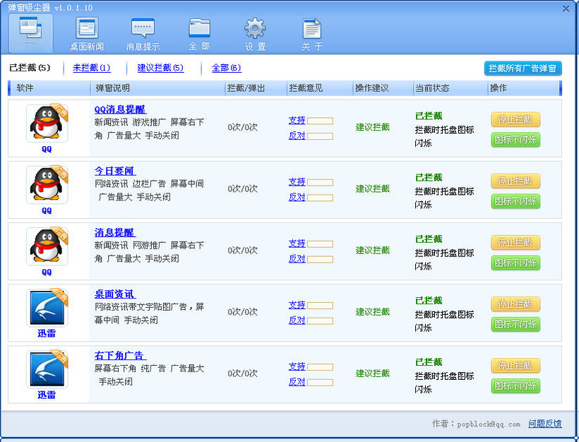Click the QQ penguin icon in 消息提醒 row
Viewport: 579px width, 442px height.
[x=47, y=246]
